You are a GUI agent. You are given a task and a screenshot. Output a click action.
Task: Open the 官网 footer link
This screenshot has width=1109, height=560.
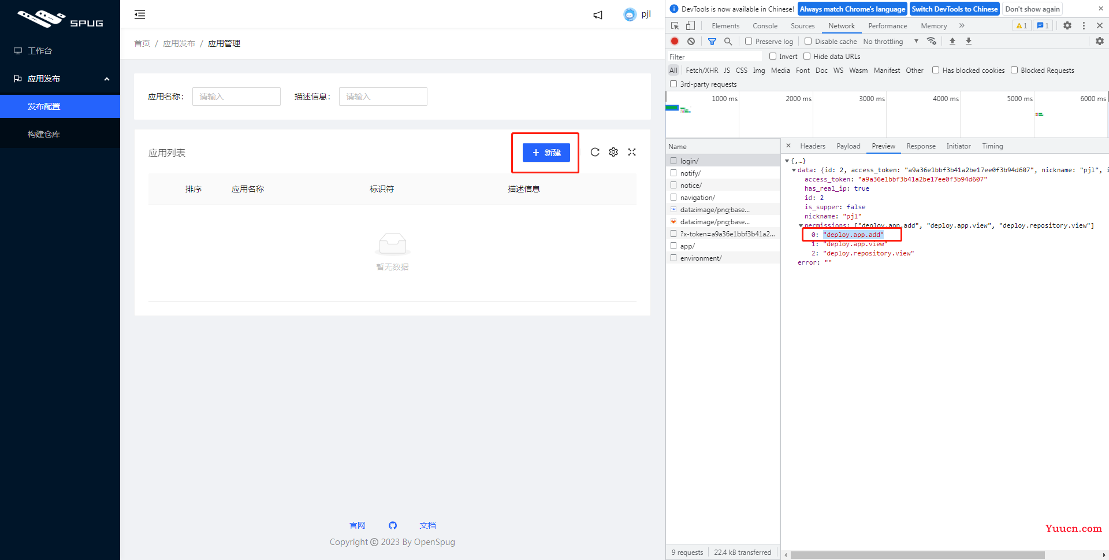(358, 525)
